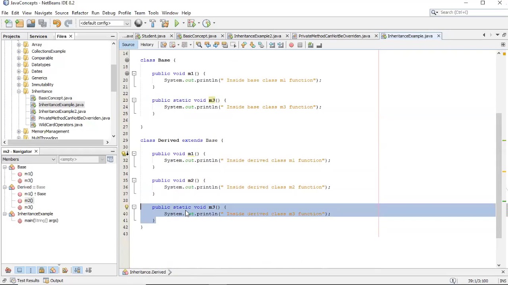The height and width of the screenshot is (285, 508).
Task: Run the project with the green arrow
Action: point(177,23)
